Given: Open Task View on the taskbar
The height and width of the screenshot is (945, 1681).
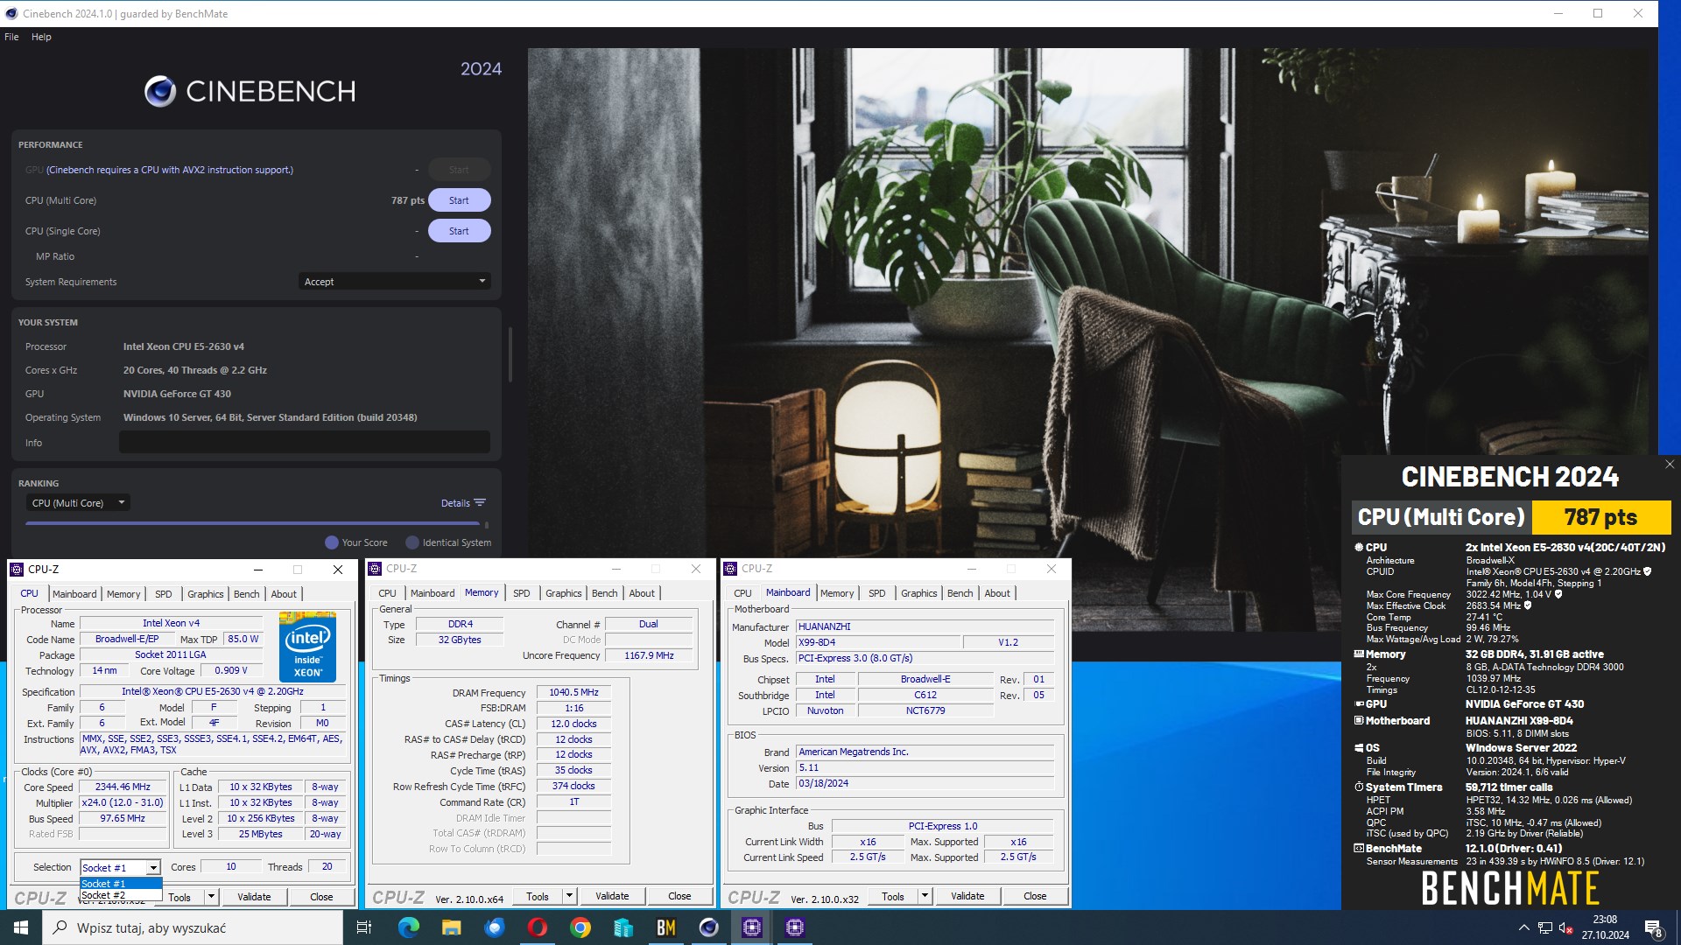Looking at the screenshot, I should [x=364, y=927].
